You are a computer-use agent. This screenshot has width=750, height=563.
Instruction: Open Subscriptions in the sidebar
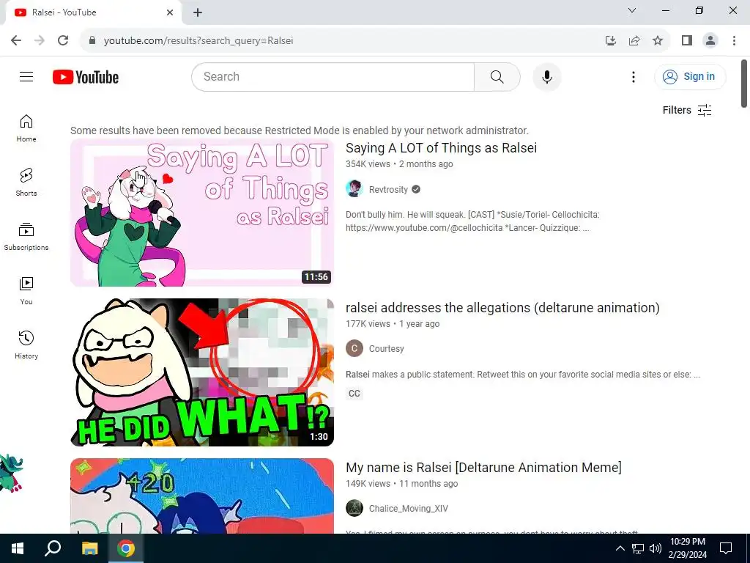(26, 237)
